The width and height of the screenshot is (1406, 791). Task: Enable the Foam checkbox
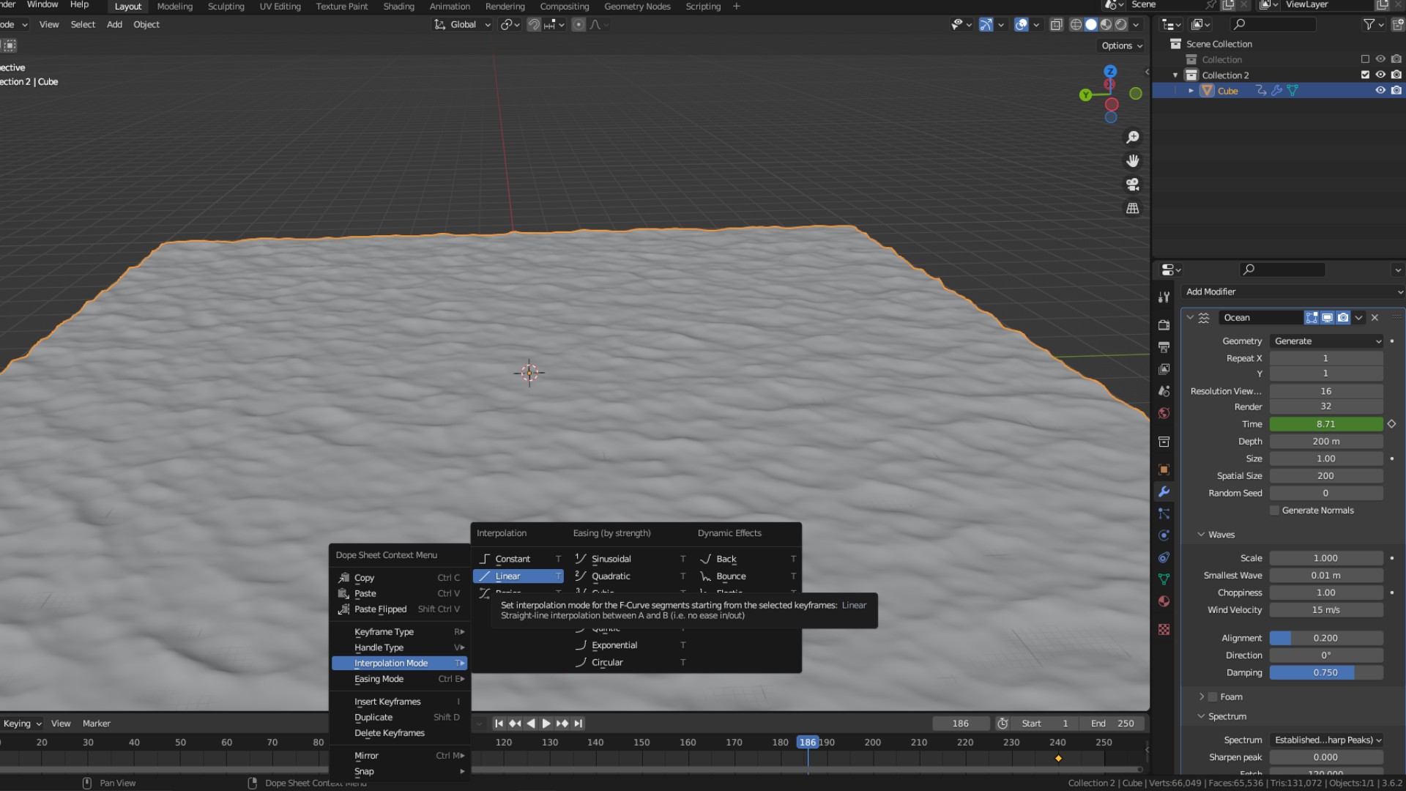pyautogui.click(x=1213, y=697)
